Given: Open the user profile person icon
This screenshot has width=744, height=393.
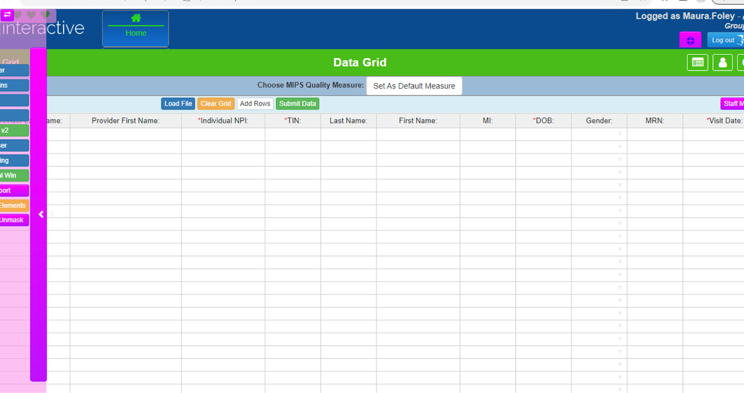Looking at the screenshot, I should click(x=723, y=63).
